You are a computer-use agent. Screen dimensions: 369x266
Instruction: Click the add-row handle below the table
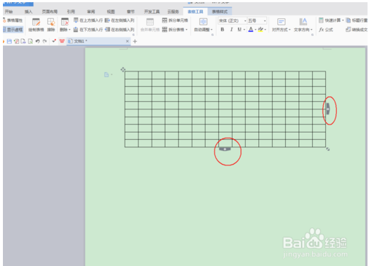(x=225, y=149)
